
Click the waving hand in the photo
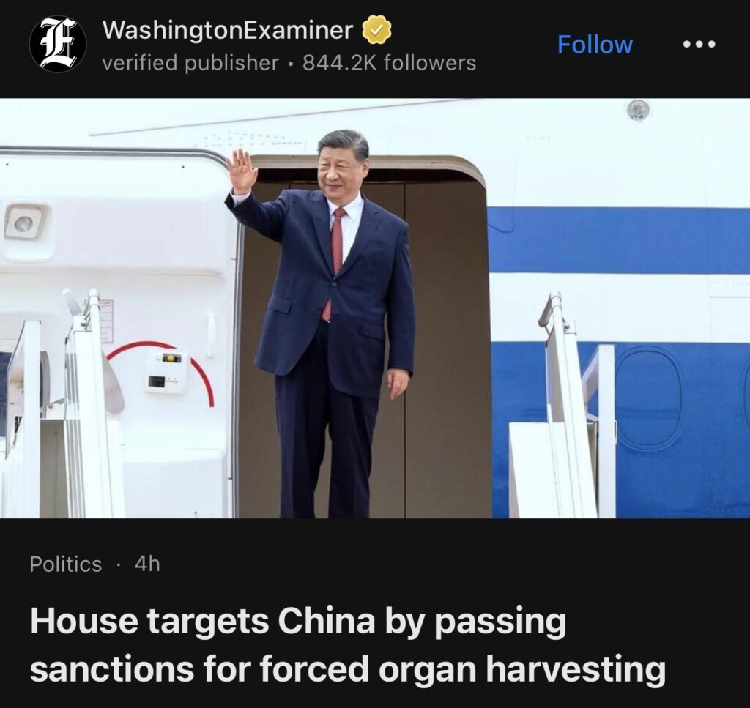(242, 170)
